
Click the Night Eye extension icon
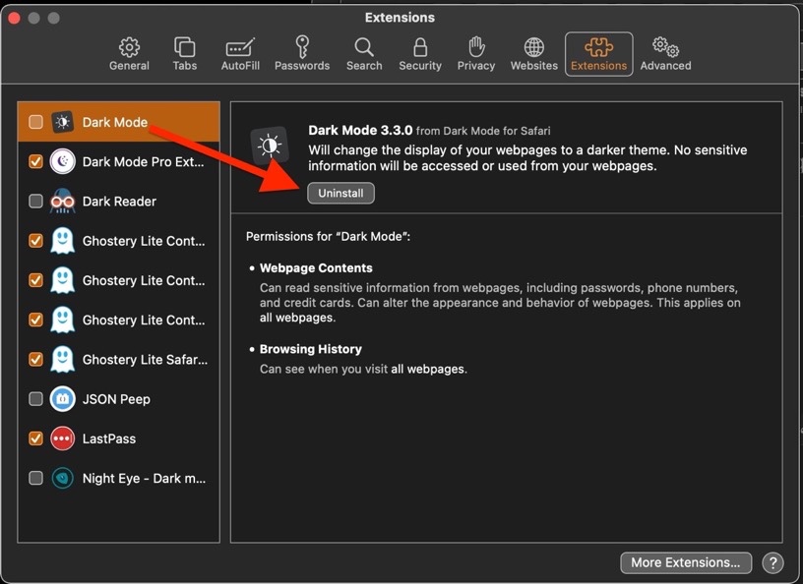(x=62, y=478)
